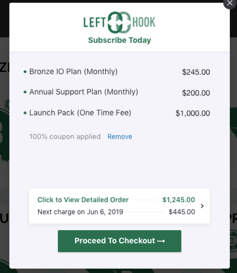Click the Left Hook logo
The height and width of the screenshot is (273, 237).
pyautogui.click(x=120, y=23)
